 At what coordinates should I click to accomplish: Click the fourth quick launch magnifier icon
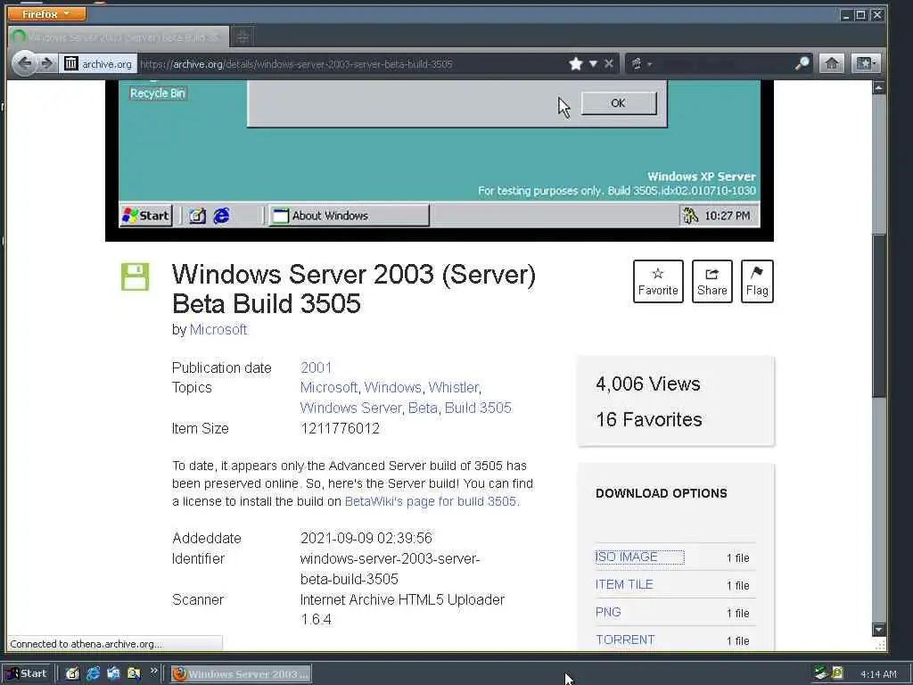pyautogui.click(x=134, y=674)
